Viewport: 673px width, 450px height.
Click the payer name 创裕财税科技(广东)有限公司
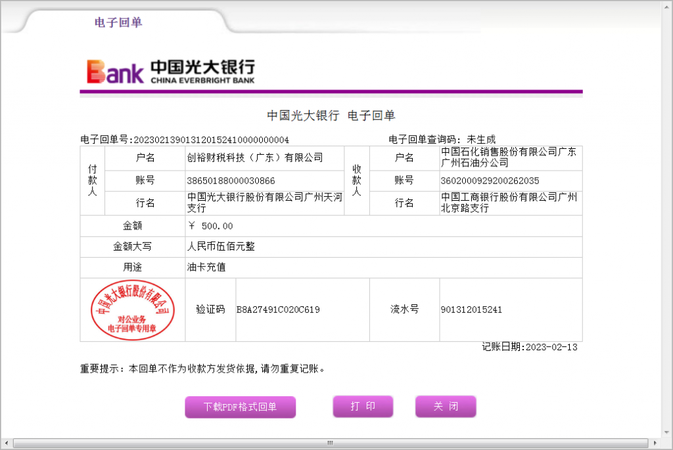click(255, 157)
